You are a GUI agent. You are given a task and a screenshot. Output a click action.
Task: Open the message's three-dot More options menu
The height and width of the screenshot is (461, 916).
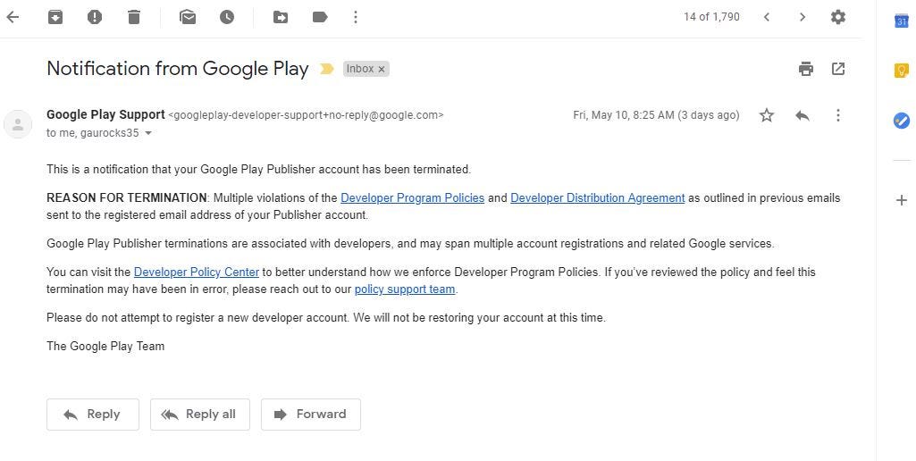(838, 115)
